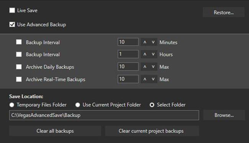Tick the Archive Daily Backups checkbox
Screen dimensions: 249x143
tap(19, 67)
